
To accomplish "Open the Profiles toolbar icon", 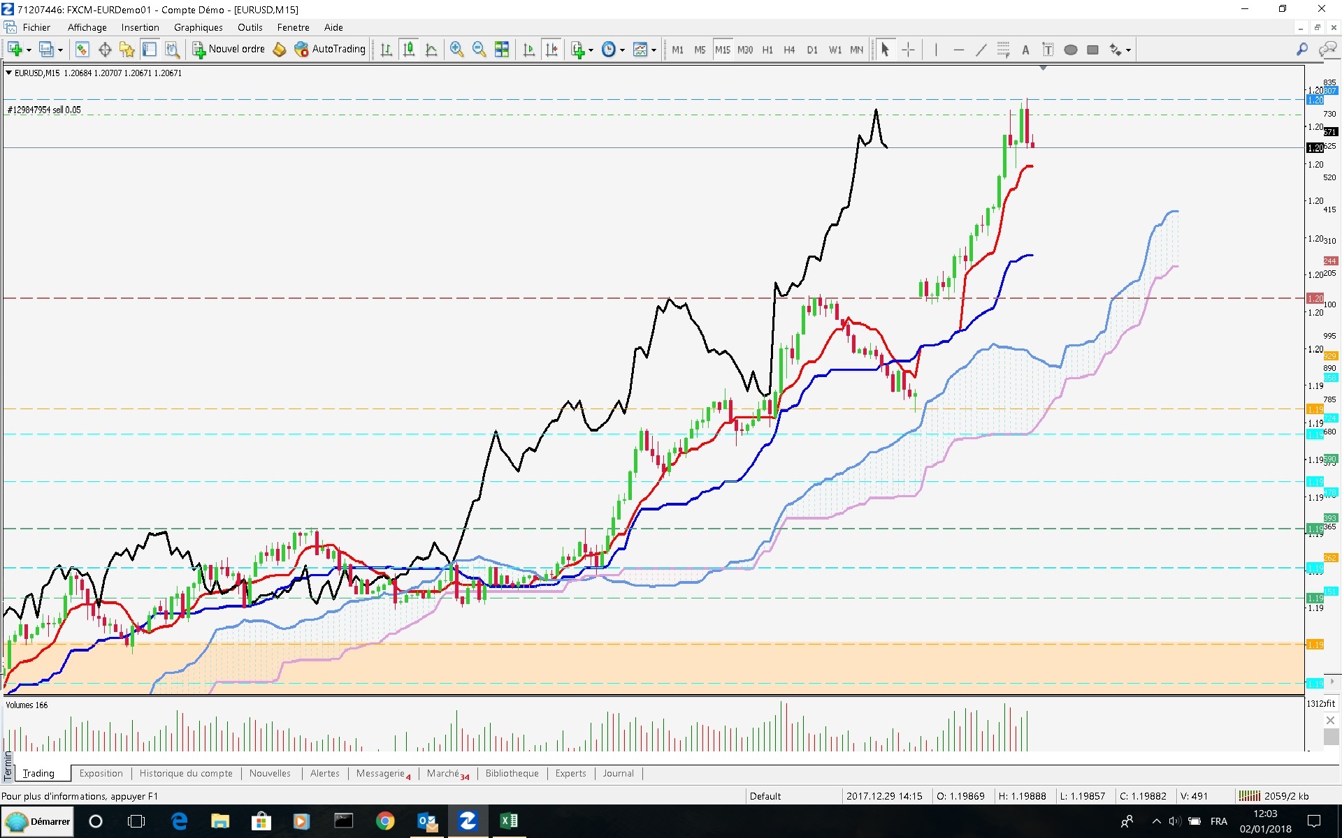I will click(x=46, y=50).
